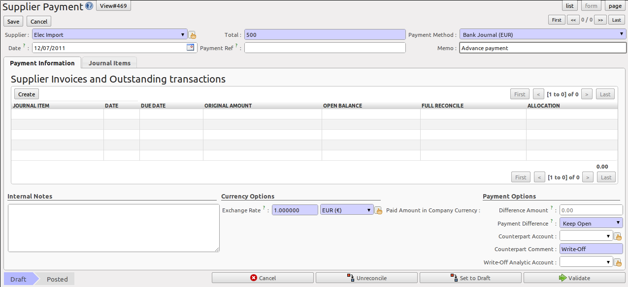Create a new outstanding transaction line
The image size is (628, 287).
[x=27, y=94]
